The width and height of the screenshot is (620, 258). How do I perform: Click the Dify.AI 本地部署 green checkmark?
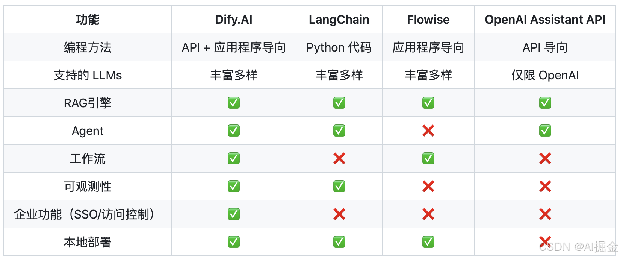(x=234, y=242)
